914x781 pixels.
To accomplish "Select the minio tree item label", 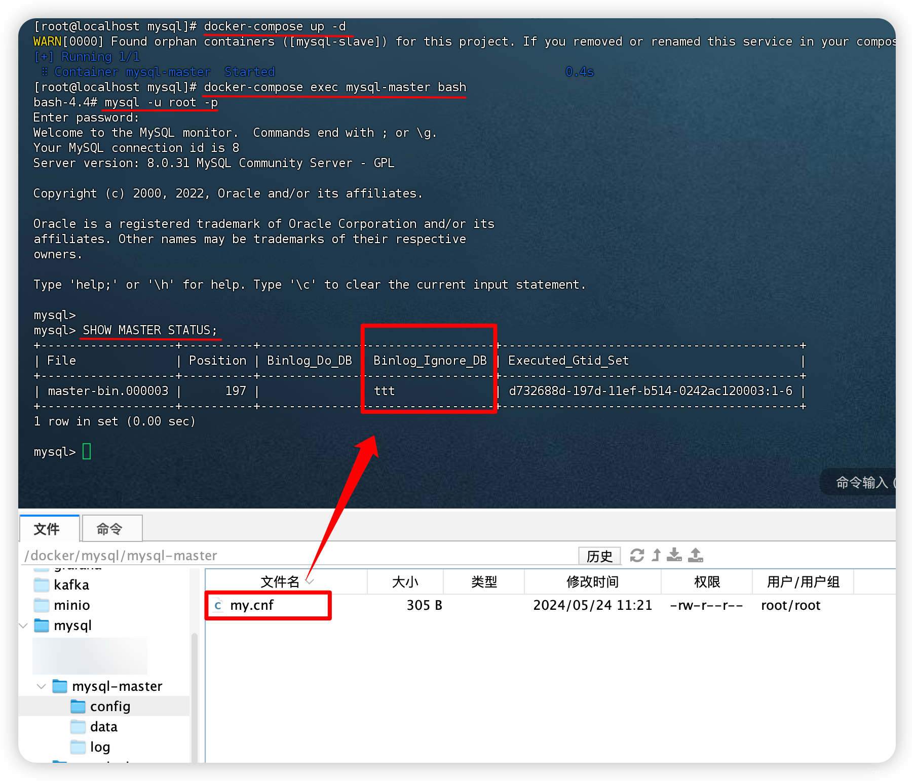I will [x=72, y=605].
